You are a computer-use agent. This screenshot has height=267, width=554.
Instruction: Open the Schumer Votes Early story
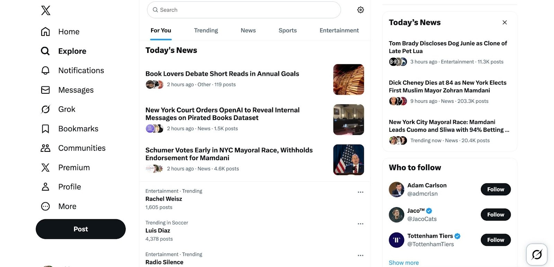click(229, 154)
